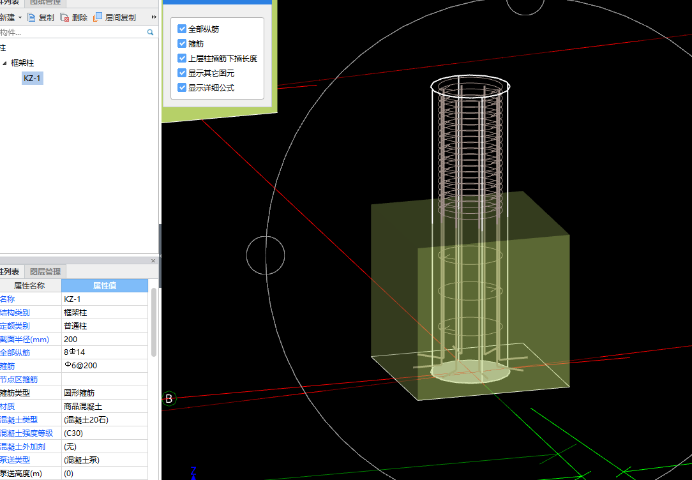Switch to the top 图纸管理 tab
Image resolution: width=692 pixels, height=480 pixels.
tap(45, 3)
